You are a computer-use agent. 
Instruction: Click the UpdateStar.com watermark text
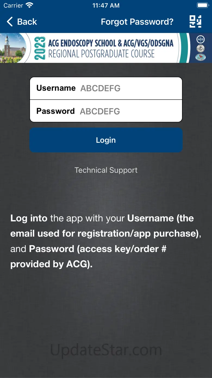[x=106, y=350]
